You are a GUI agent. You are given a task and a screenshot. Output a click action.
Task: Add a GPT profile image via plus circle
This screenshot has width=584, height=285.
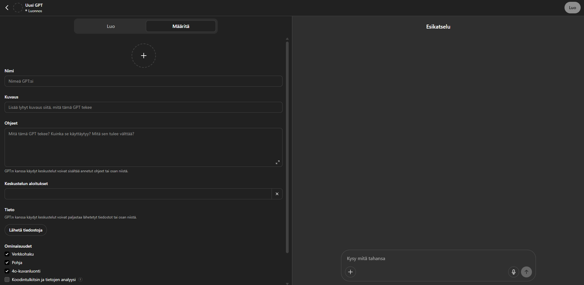tap(144, 56)
